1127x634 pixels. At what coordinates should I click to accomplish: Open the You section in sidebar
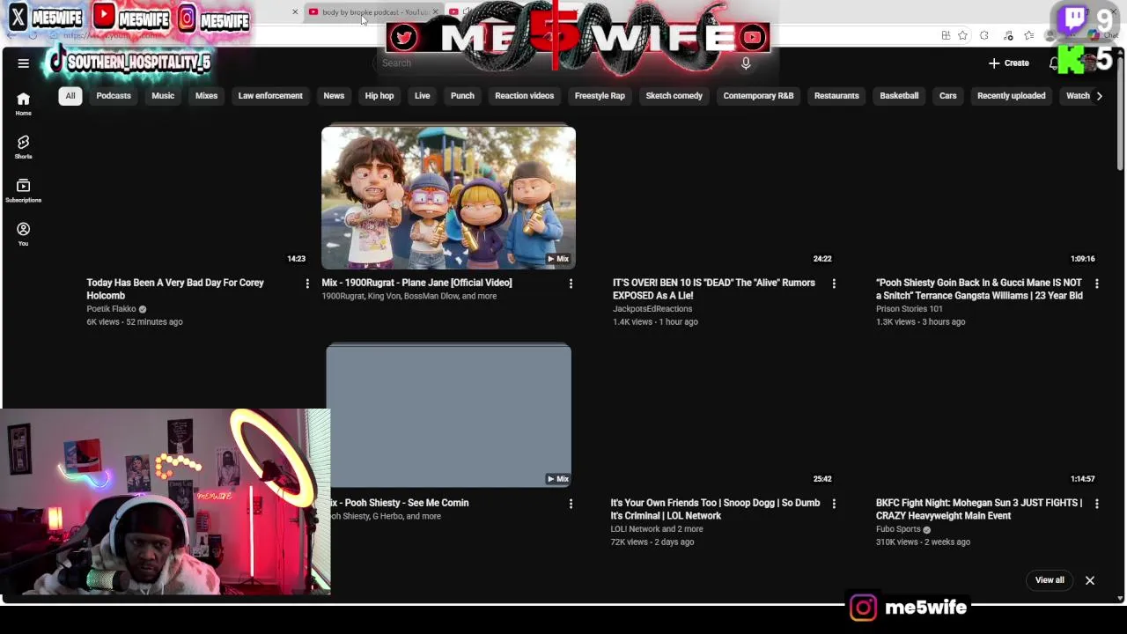[x=23, y=234]
